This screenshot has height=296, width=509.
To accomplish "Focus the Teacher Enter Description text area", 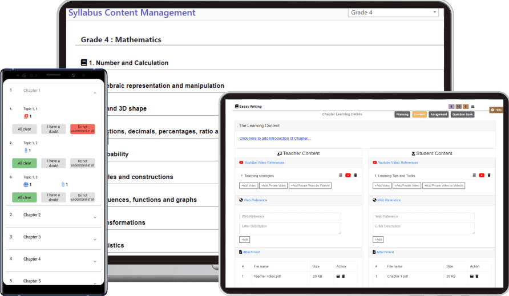I will [290, 229].
